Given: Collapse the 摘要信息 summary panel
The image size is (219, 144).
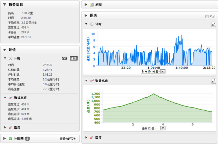Looking at the screenshot, I should tap(5, 5).
